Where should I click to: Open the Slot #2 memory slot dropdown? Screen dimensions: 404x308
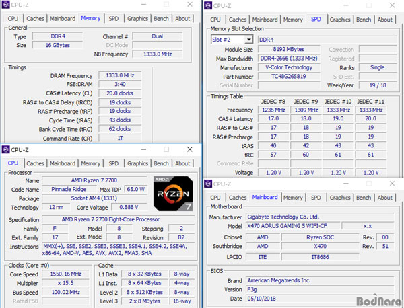pyautogui.click(x=248, y=40)
